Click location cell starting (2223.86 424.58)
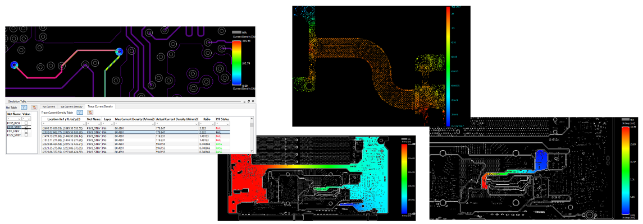The height and width of the screenshot is (224, 643). (x=64, y=144)
